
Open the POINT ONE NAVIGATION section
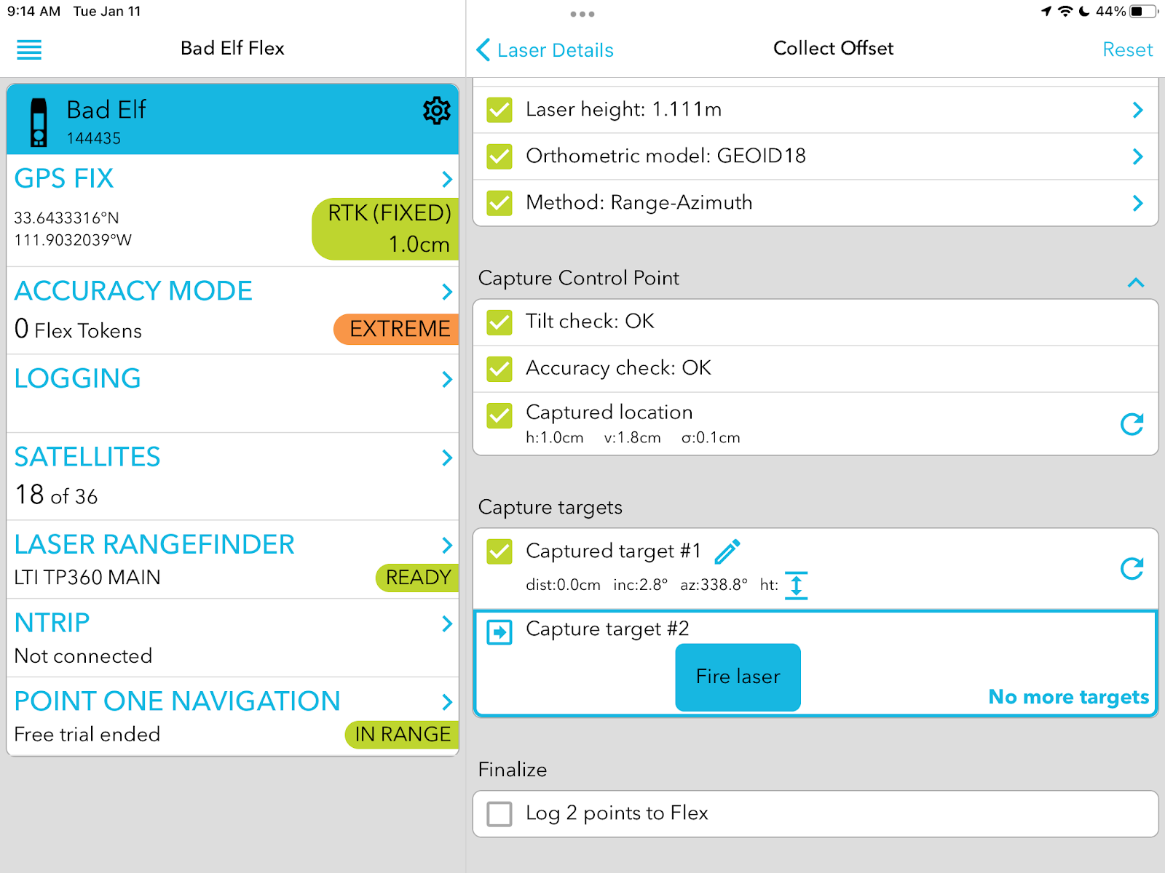point(233,717)
